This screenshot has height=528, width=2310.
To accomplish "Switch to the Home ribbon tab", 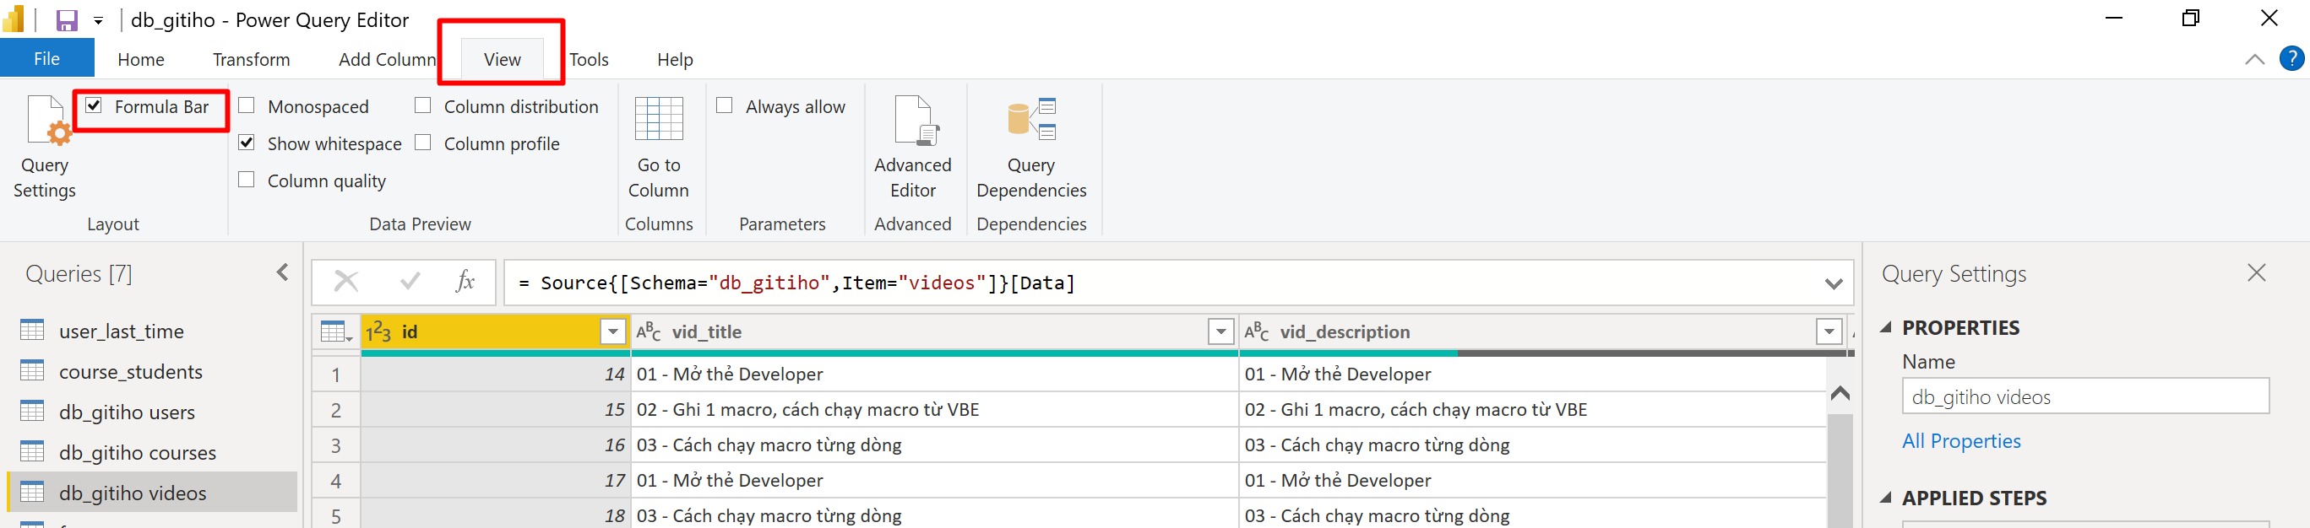I will click(141, 59).
